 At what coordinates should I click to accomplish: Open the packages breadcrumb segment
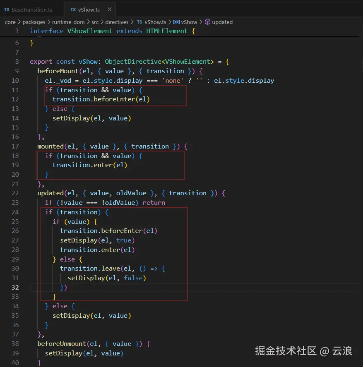34,22
